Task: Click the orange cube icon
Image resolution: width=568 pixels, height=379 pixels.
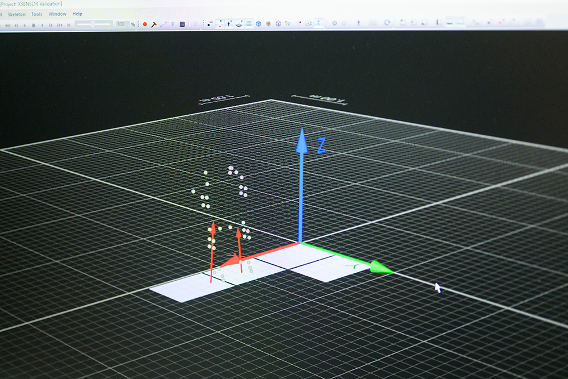Action: tap(269, 24)
